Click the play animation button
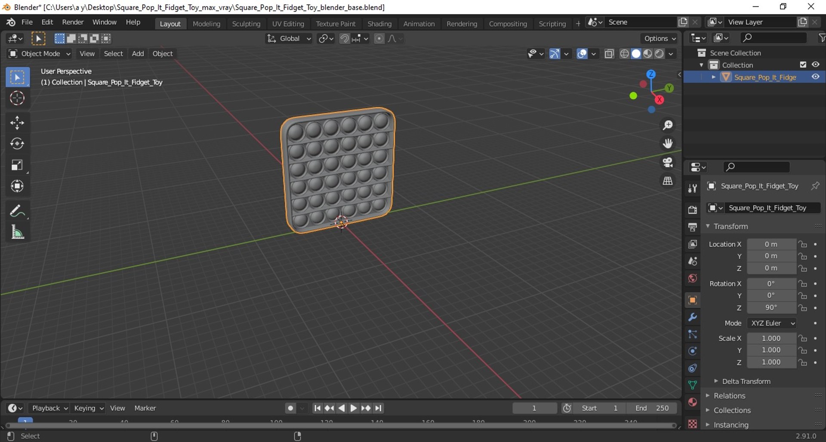This screenshot has width=826, height=442. [353, 408]
